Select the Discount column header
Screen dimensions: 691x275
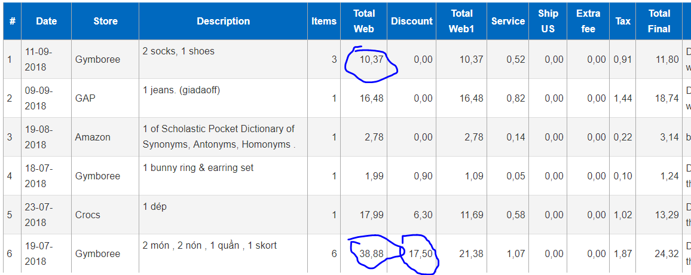411,21
